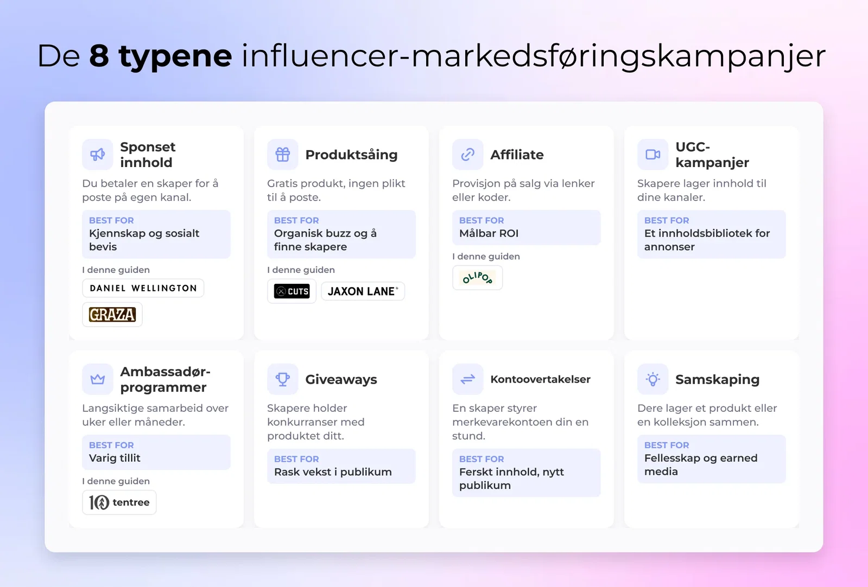The width and height of the screenshot is (868, 587).
Task: Click the Ambassadørprogrammer heading
Action: pos(165,379)
